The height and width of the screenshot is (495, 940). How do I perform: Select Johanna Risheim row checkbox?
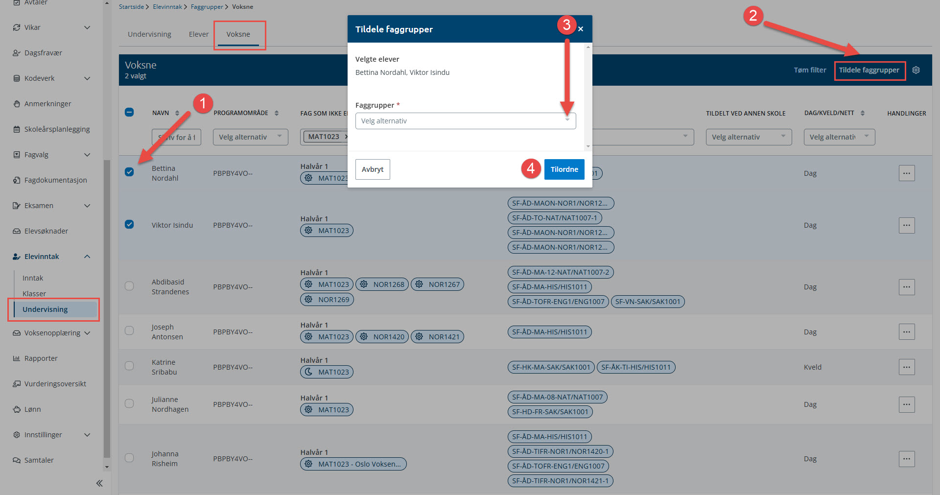129,458
